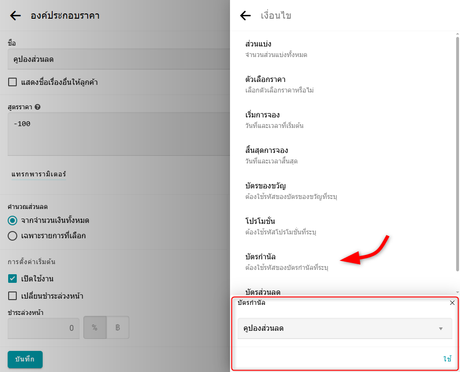The width and height of the screenshot is (460, 372).
Task: Click dropdown arrow in บัตรกำนัล selector
Action: pyautogui.click(x=440, y=329)
